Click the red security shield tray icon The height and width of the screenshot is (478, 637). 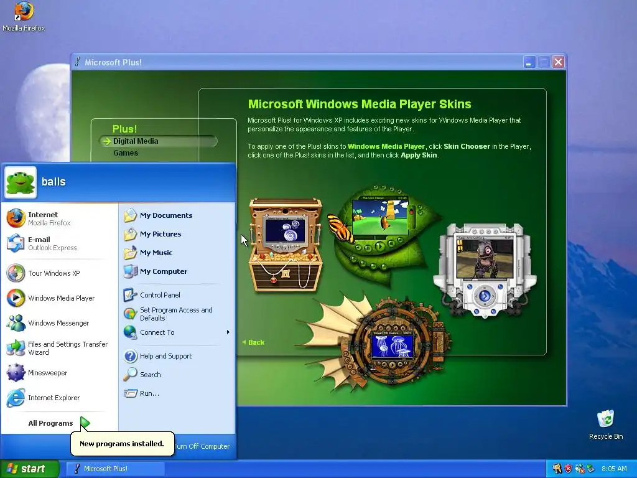pyautogui.click(x=569, y=469)
